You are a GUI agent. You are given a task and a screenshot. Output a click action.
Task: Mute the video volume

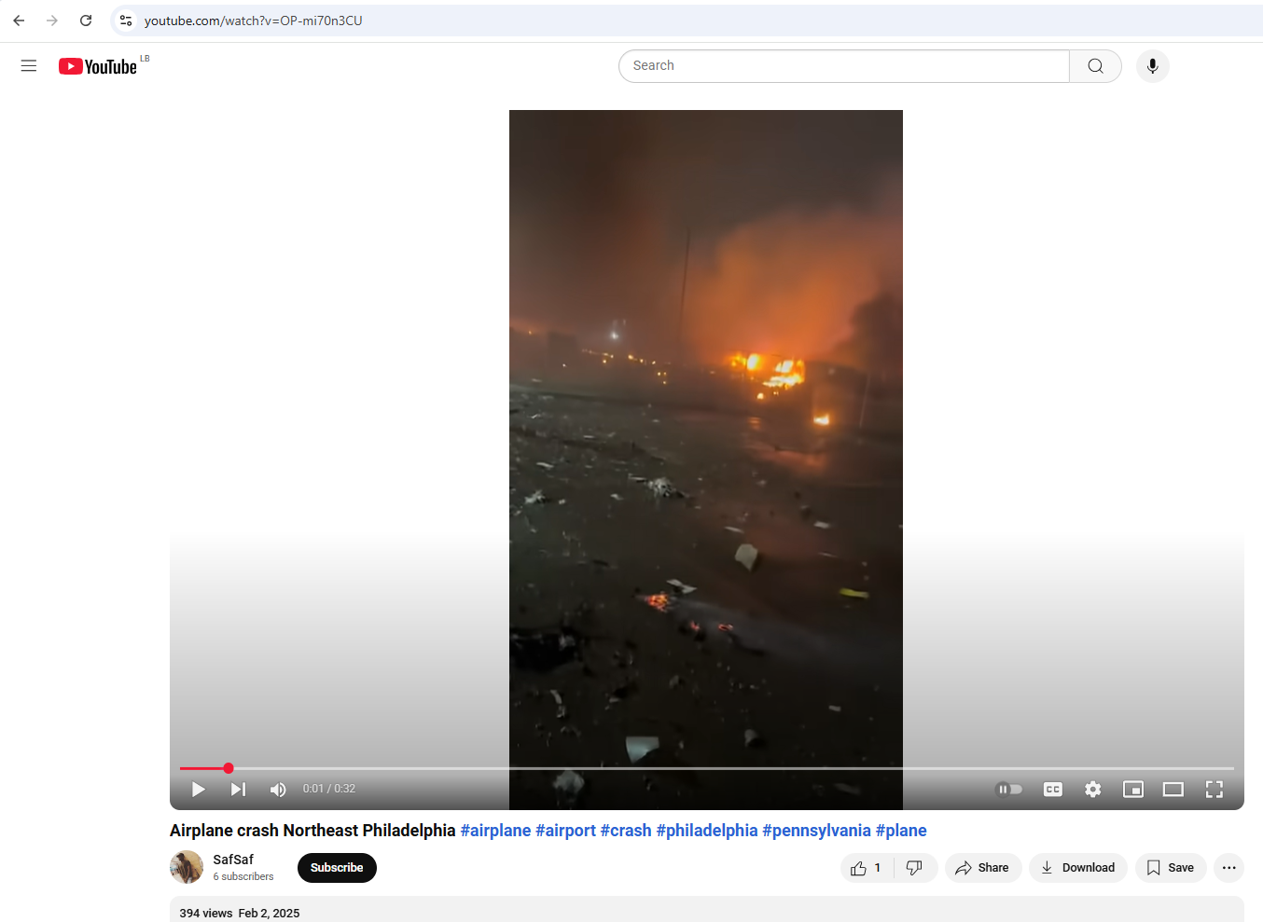pos(278,790)
